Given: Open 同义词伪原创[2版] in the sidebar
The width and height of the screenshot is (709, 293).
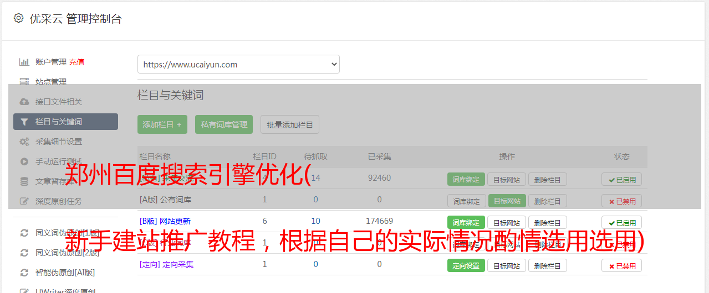Looking at the screenshot, I should point(68,253).
